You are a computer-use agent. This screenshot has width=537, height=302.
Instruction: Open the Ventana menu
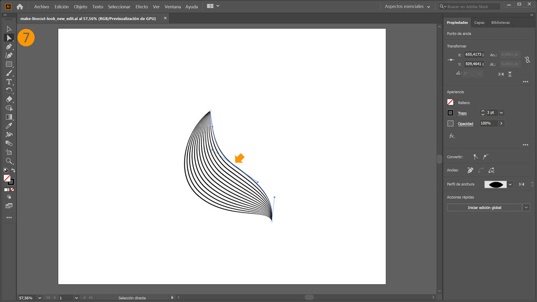pos(173,7)
